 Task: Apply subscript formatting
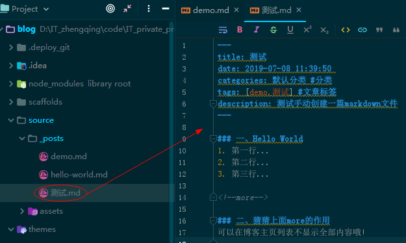tap(324, 31)
